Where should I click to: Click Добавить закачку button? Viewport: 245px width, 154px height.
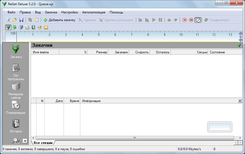coord(59,20)
